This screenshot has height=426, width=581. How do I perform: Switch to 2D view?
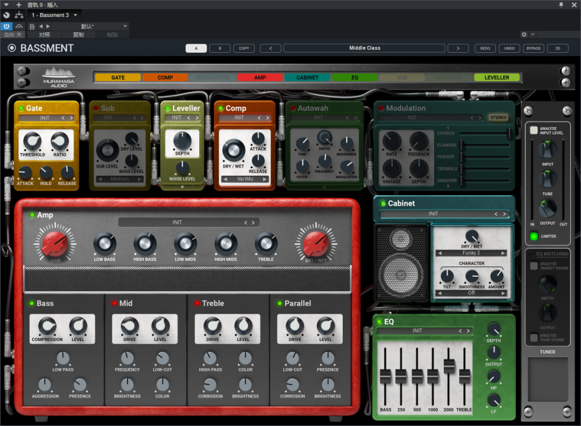pyautogui.click(x=558, y=48)
